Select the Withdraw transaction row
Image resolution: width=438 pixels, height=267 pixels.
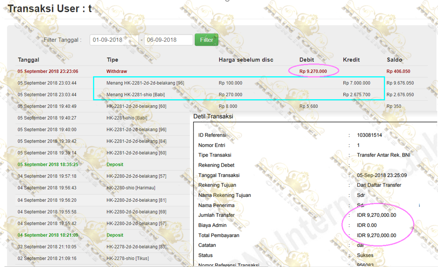(117, 71)
